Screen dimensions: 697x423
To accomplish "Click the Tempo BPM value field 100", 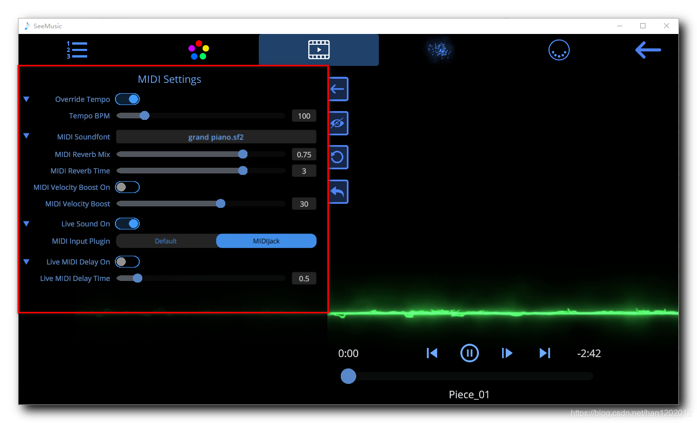I will (304, 116).
